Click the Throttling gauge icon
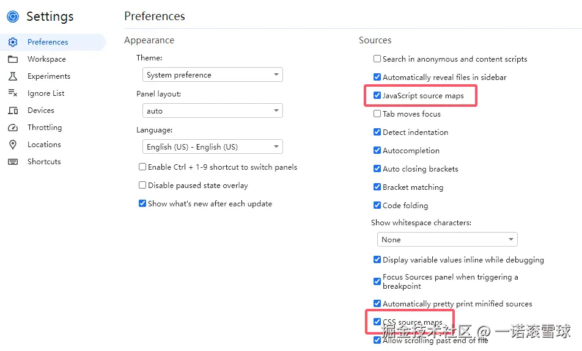This screenshot has width=582, height=351. 13,128
